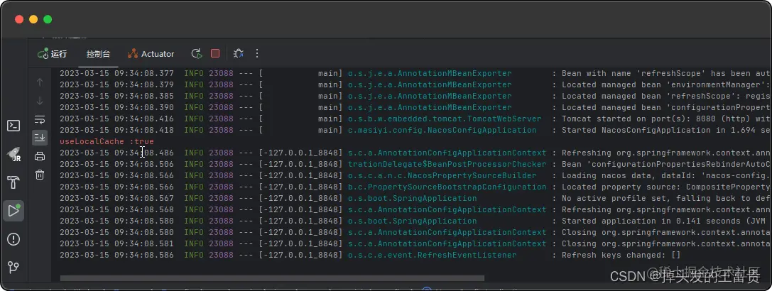Viewport: 772px width, 291px height.
Task: Switch to the 控制台 console tab
Action: pyautogui.click(x=99, y=54)
